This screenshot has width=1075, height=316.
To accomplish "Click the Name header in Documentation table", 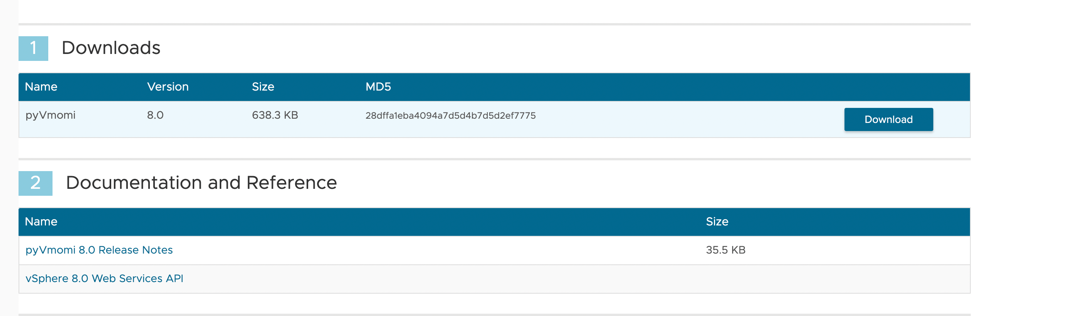I will pos(41,222).
